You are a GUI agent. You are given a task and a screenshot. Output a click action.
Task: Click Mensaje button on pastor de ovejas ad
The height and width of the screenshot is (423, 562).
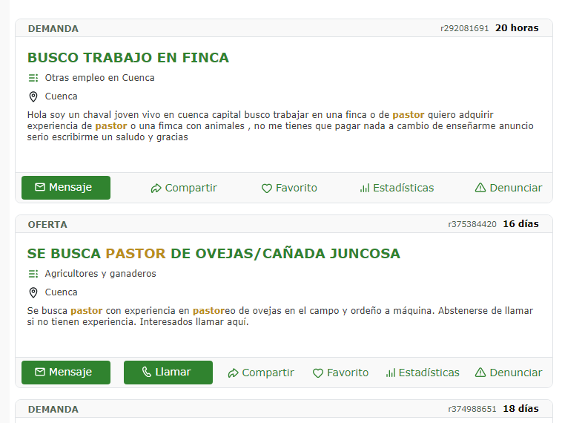pyautogui.click(x=66, y=373)
